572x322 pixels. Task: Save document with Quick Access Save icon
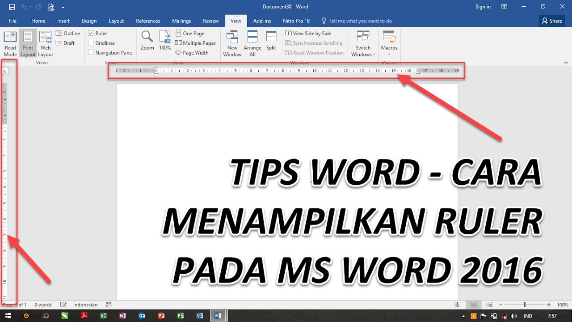click(x=12, y=7)
